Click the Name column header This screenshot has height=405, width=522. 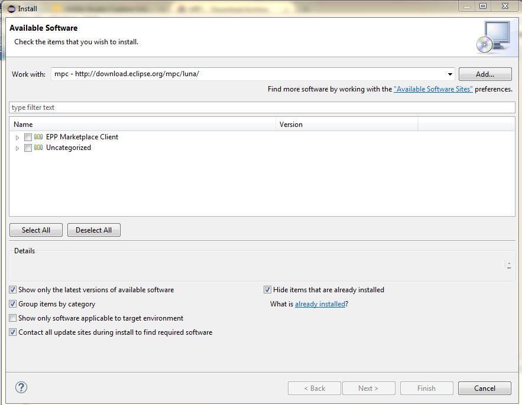(142, 125)
